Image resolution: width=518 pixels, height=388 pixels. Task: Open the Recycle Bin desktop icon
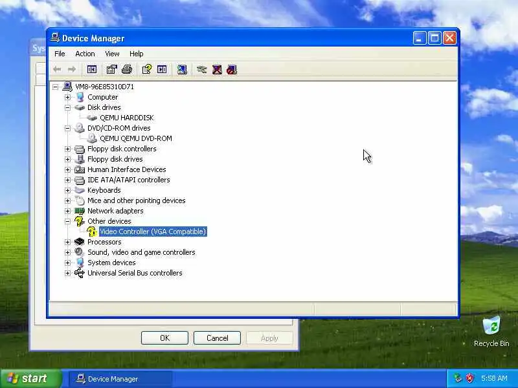pos(491,332)
